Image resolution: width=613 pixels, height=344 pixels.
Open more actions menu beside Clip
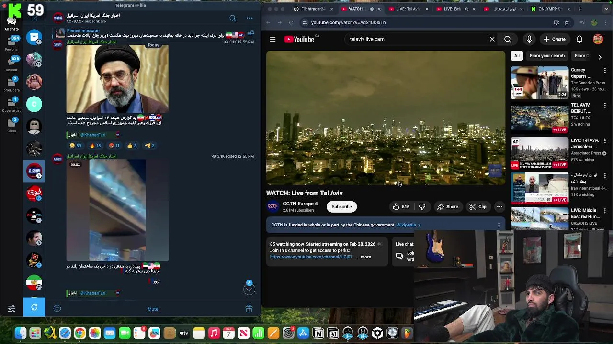(499, 207)
